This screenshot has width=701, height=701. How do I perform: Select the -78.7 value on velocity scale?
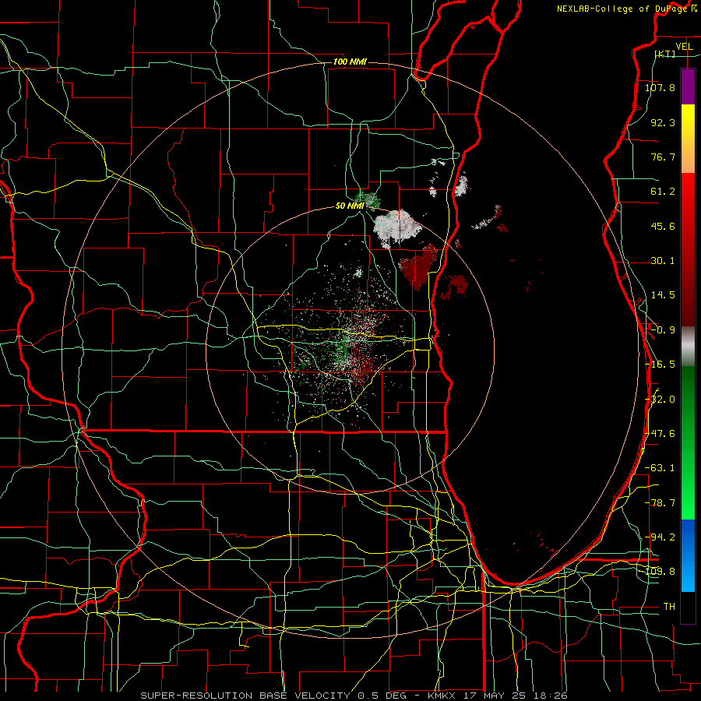pos(660,503)
